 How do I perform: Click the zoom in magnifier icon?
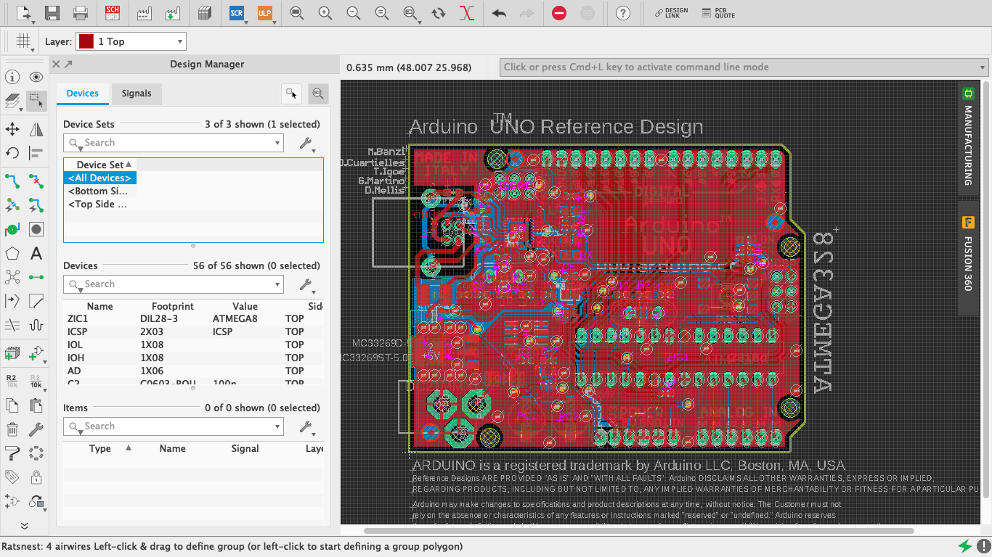(x=325, y=13)
